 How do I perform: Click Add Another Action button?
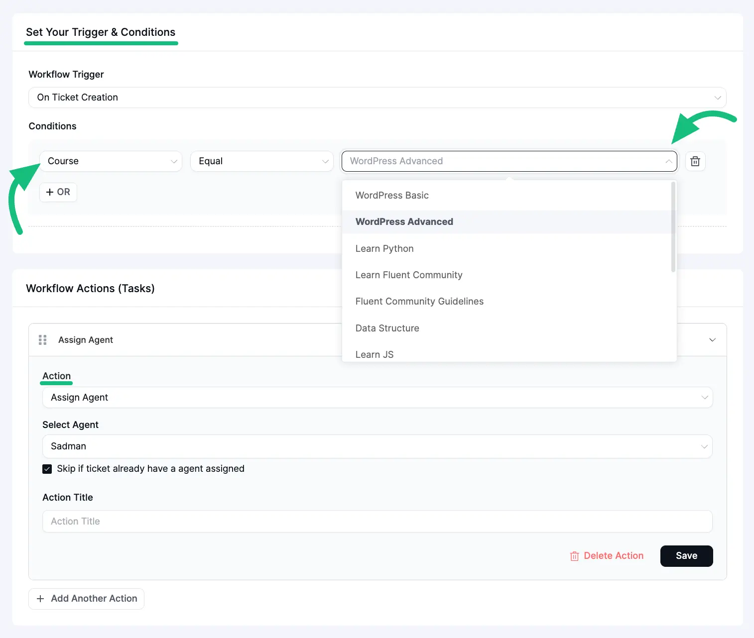(87, 599)
